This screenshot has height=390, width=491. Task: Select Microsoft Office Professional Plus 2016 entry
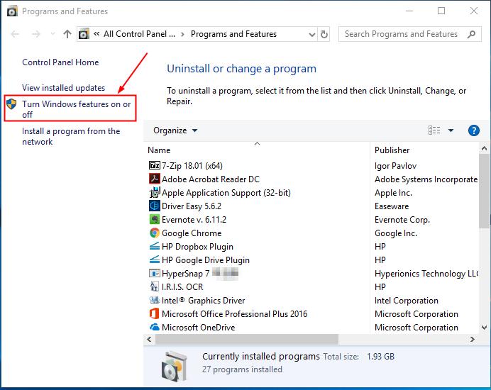click(x=235, y=313)
